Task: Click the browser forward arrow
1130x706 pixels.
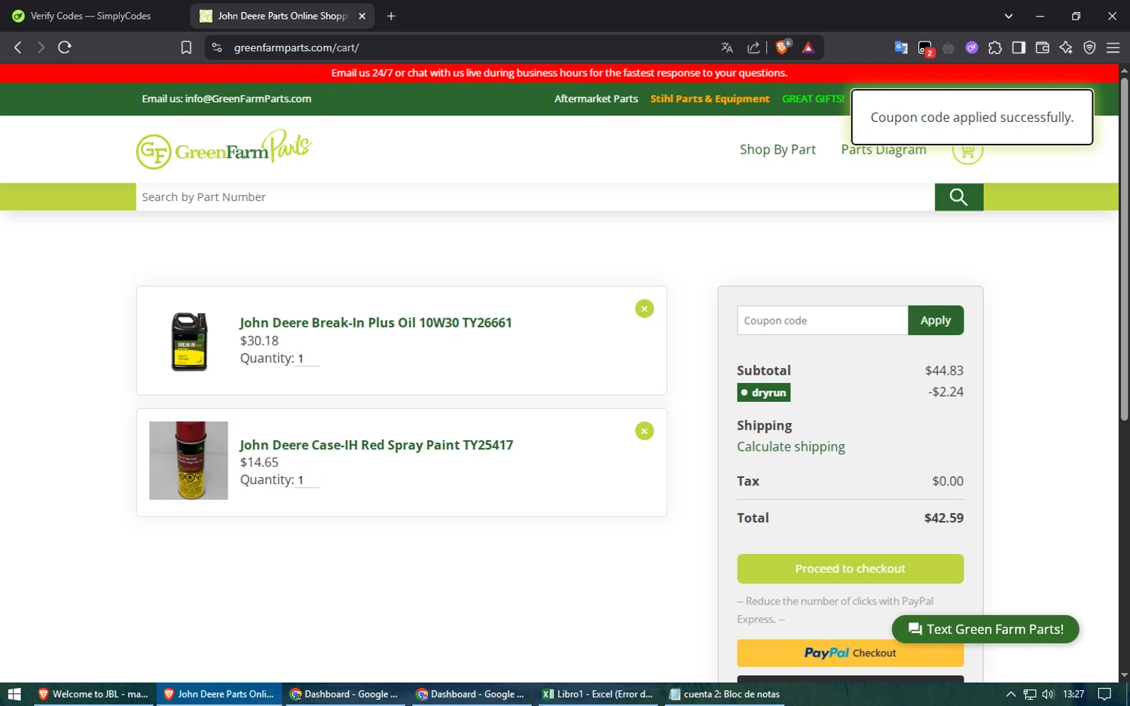Action: [x=41, y=47]
